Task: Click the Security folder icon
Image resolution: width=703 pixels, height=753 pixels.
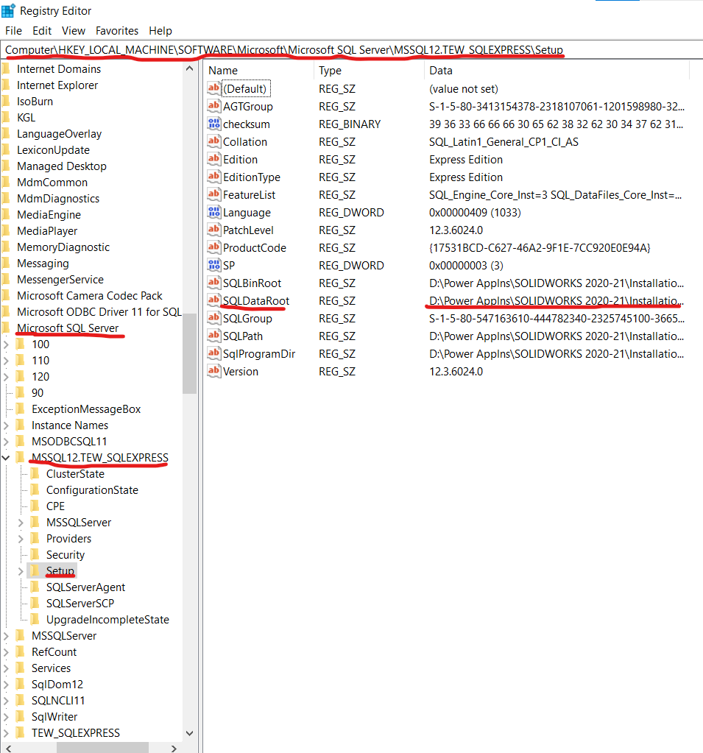Action: [x=35, y=555]
